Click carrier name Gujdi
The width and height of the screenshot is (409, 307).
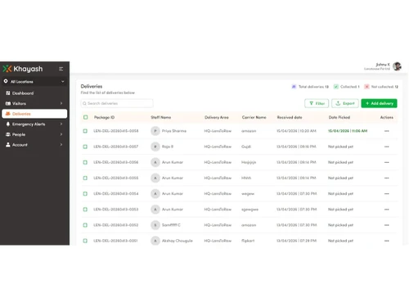coord(246,147)
